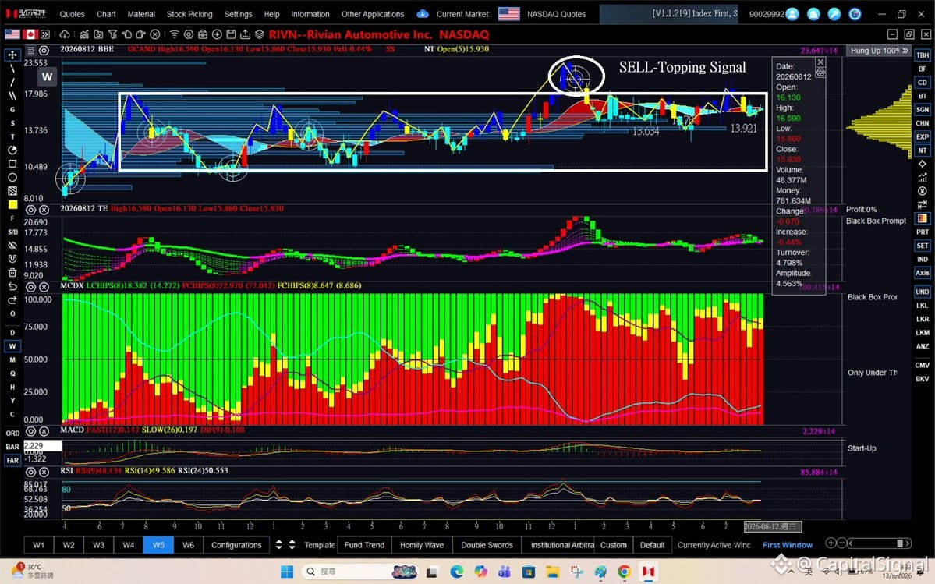Select daily period D in sidebar
This screenshot has height=584, width=935.
click(x=12, y=332)
